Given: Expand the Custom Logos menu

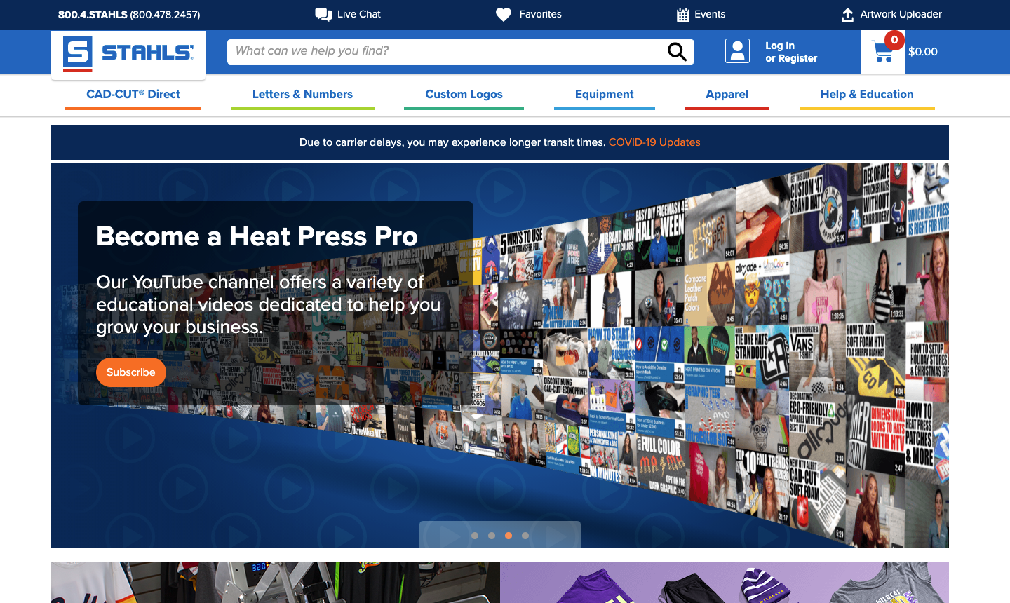Looking at the screenshot, I should [464, 95].
